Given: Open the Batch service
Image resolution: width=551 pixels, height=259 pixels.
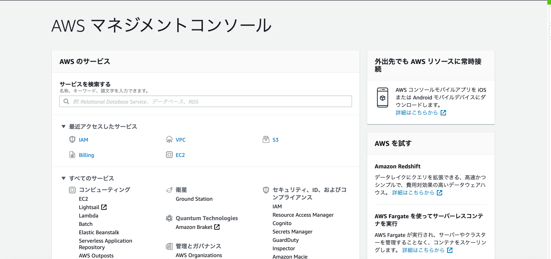Looking at the screenshot, I should tap(86, 224).
